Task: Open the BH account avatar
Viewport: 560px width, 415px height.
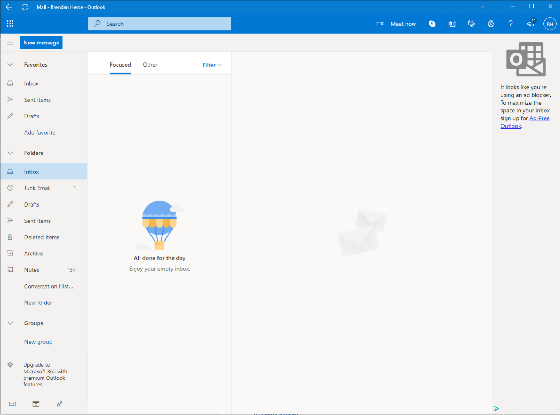Action: (550, 24)
